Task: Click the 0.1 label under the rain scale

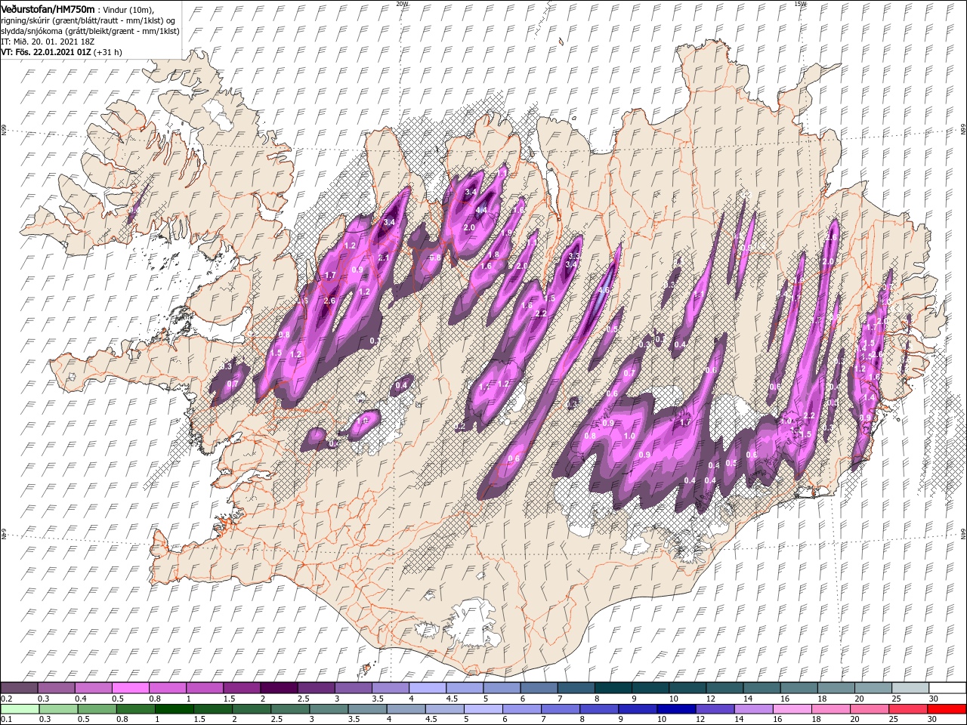Action: click(6, 720)
